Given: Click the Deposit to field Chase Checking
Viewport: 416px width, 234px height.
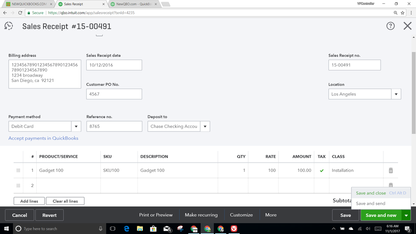Looking at the screenshot, I should 174,126.
